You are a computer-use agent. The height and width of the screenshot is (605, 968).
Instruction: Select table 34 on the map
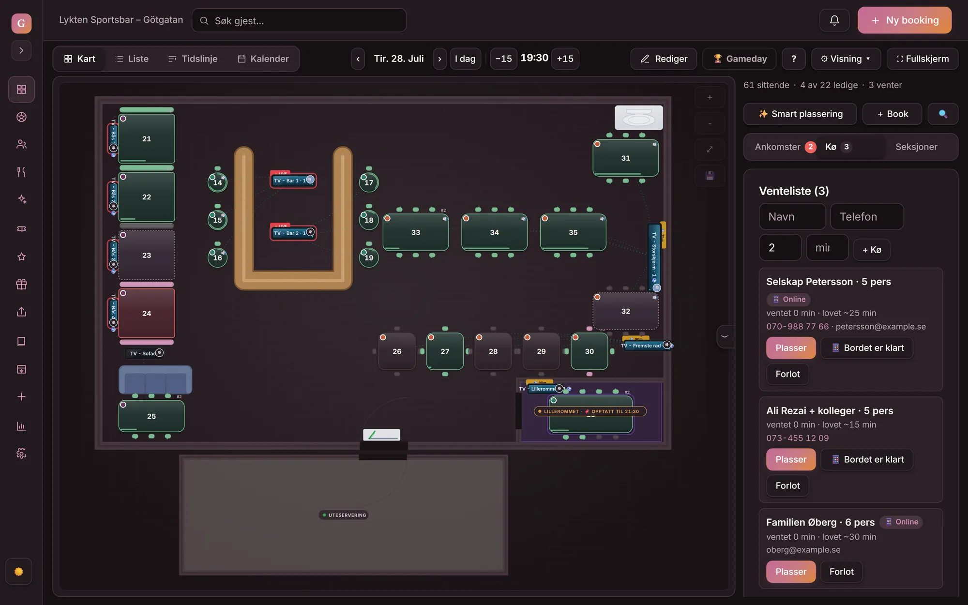494,232
